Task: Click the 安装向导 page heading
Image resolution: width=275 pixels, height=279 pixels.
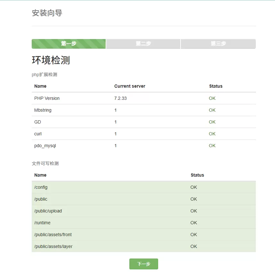Action: [47, 13]
